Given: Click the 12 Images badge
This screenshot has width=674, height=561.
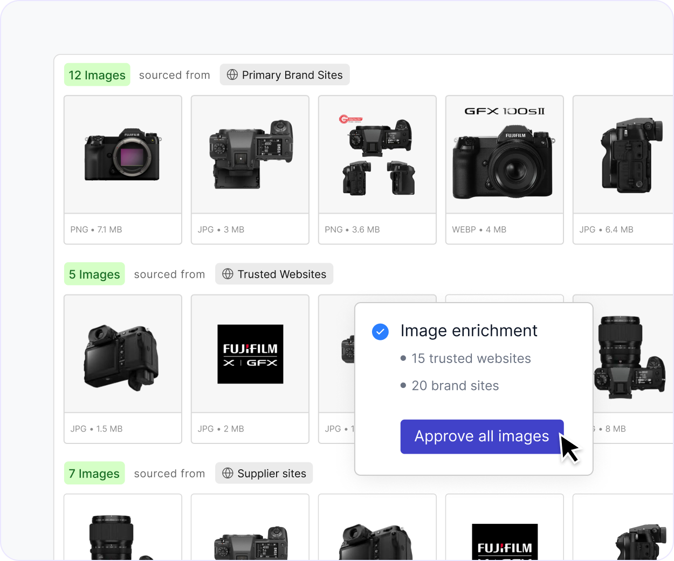Looking at the screenshot, I should pyautogui.click(x=97, y=75).
